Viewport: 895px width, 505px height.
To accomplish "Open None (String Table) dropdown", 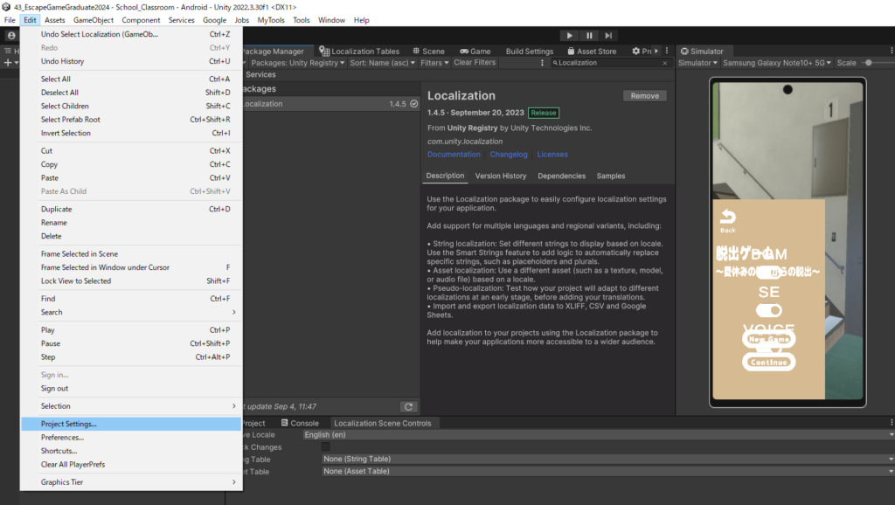I will pyautogui.click(x=607, y=459).
